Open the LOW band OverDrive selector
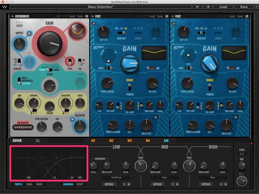 tap(116, 177)
